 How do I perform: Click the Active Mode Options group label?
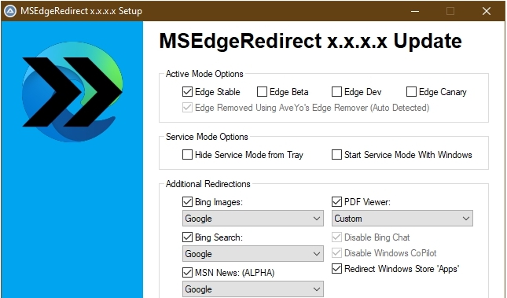point(204,74)
